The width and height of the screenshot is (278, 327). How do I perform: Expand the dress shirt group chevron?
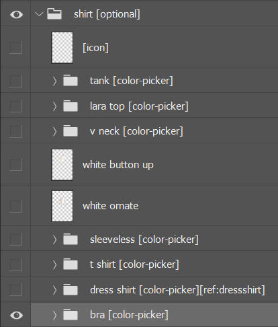[x=54, y=290]
